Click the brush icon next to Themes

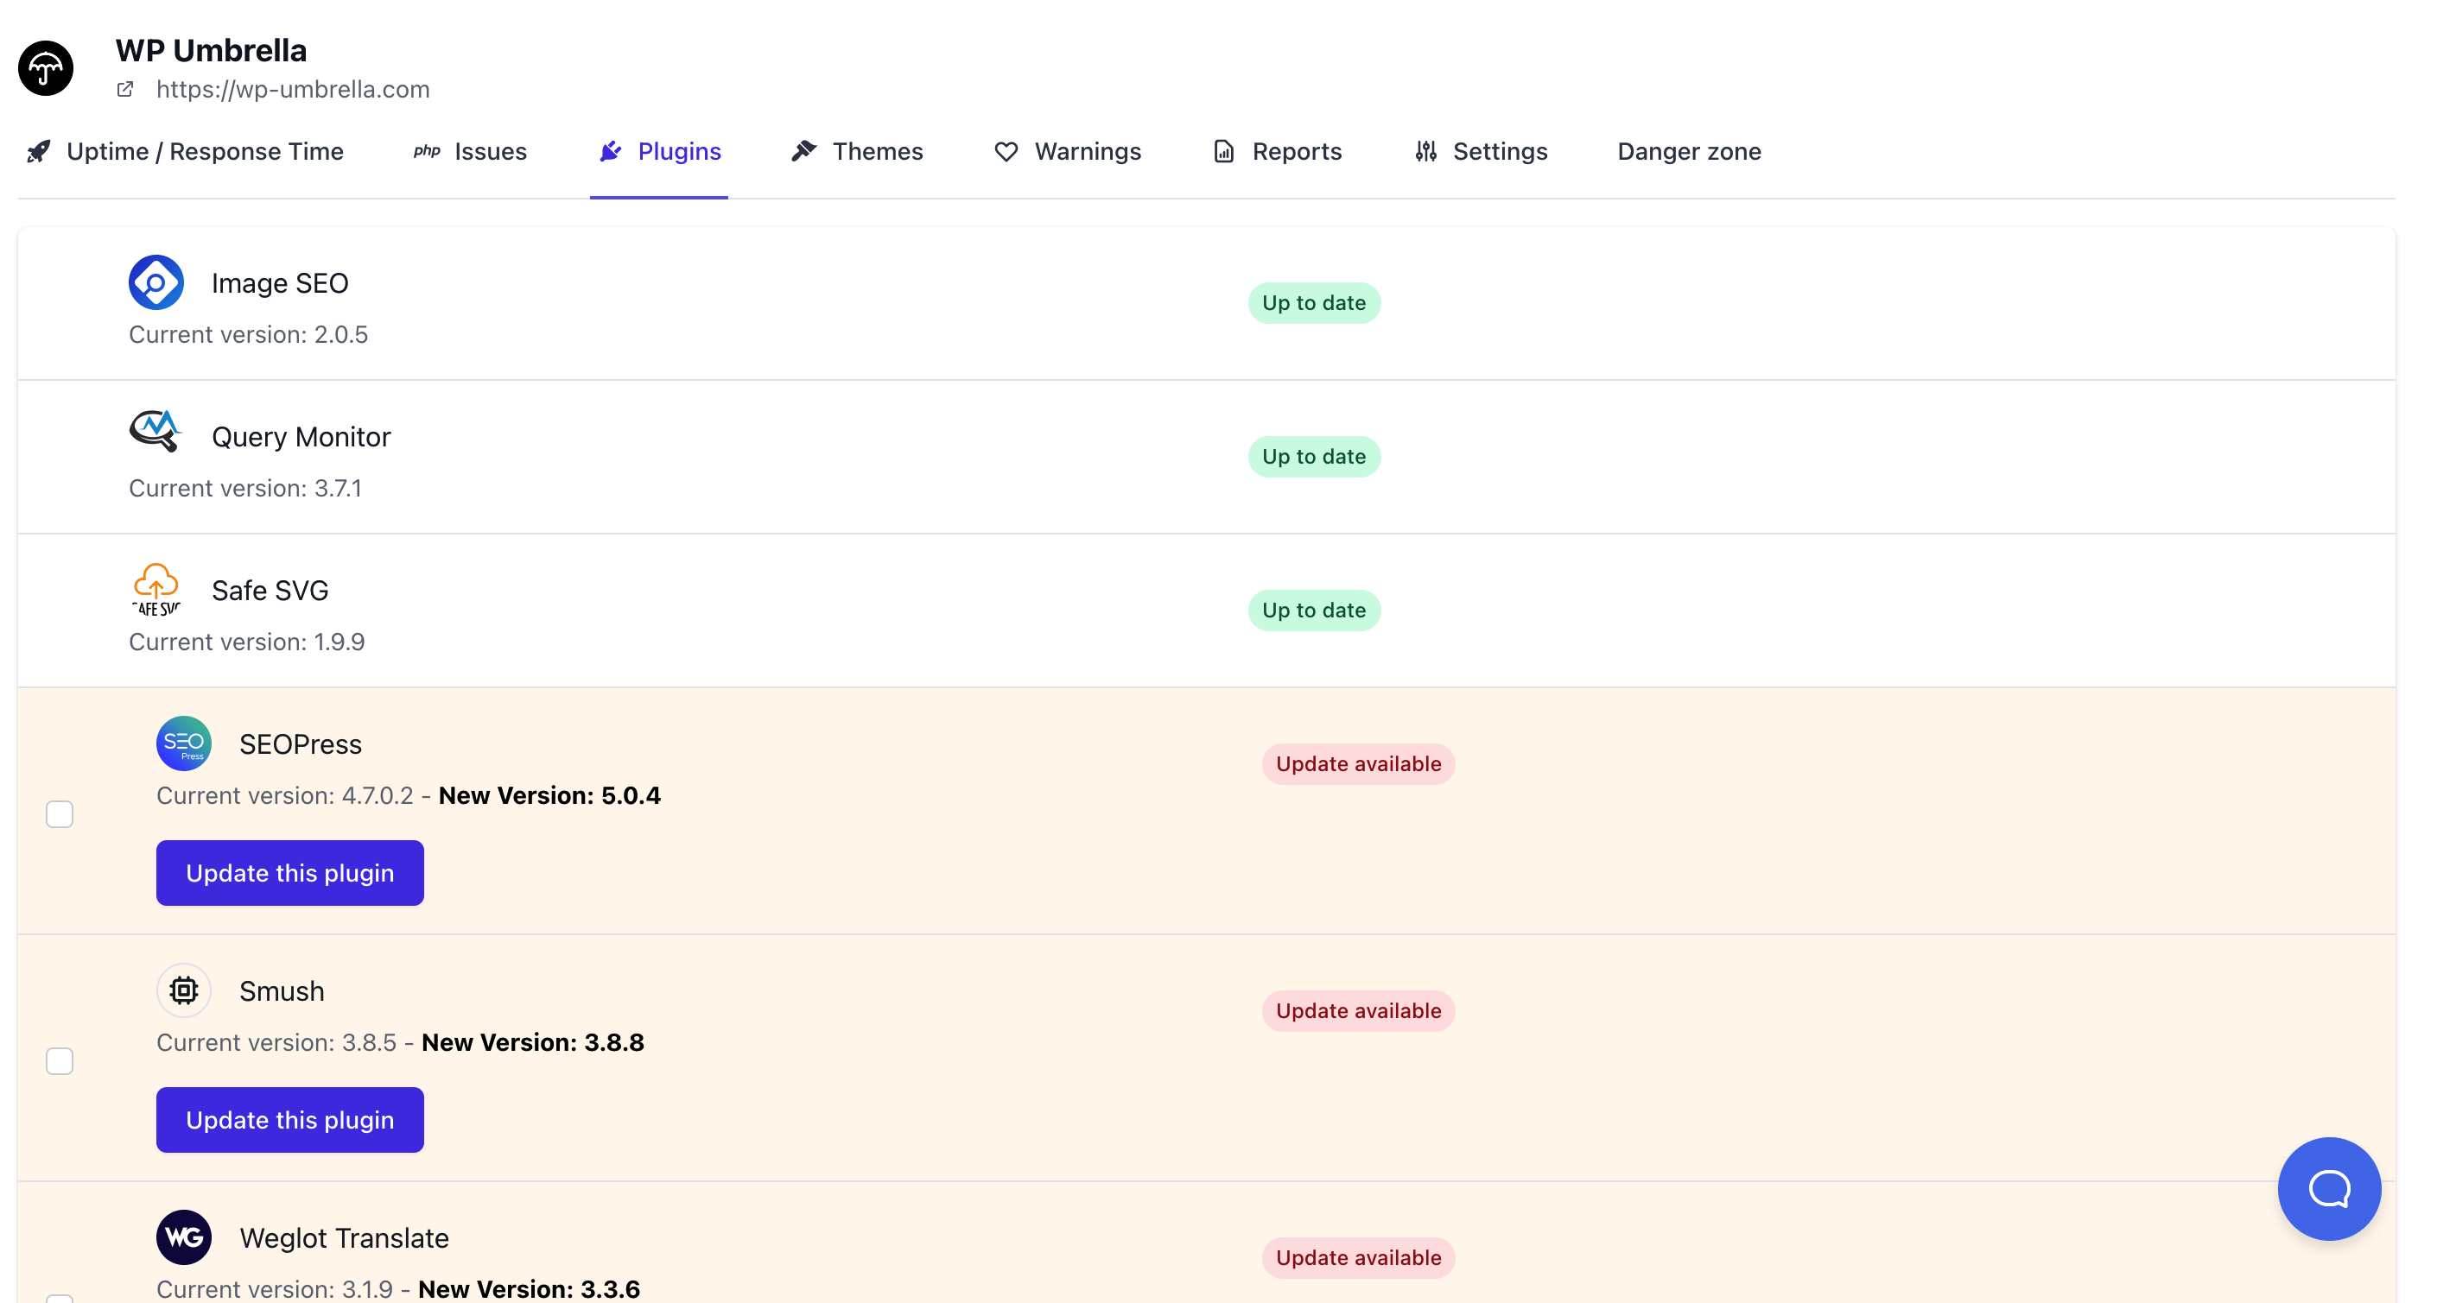pos(804,151)
